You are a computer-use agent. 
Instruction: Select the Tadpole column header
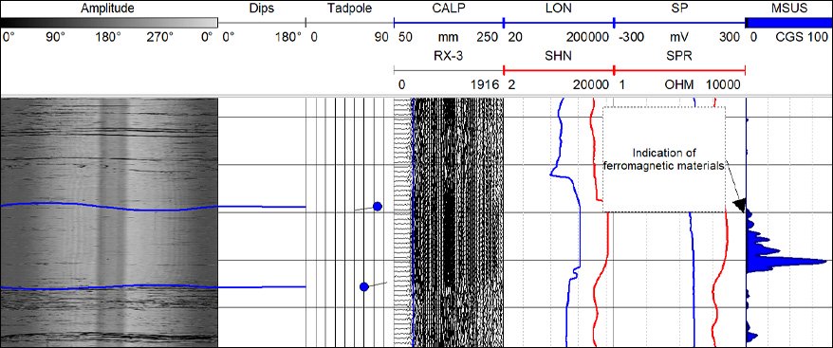click(350, 9)
